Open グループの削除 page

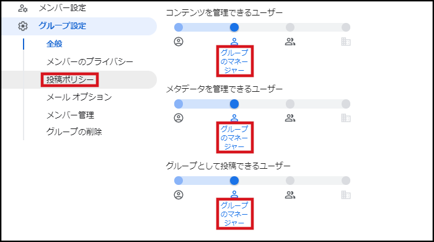[x=74, y=132]
